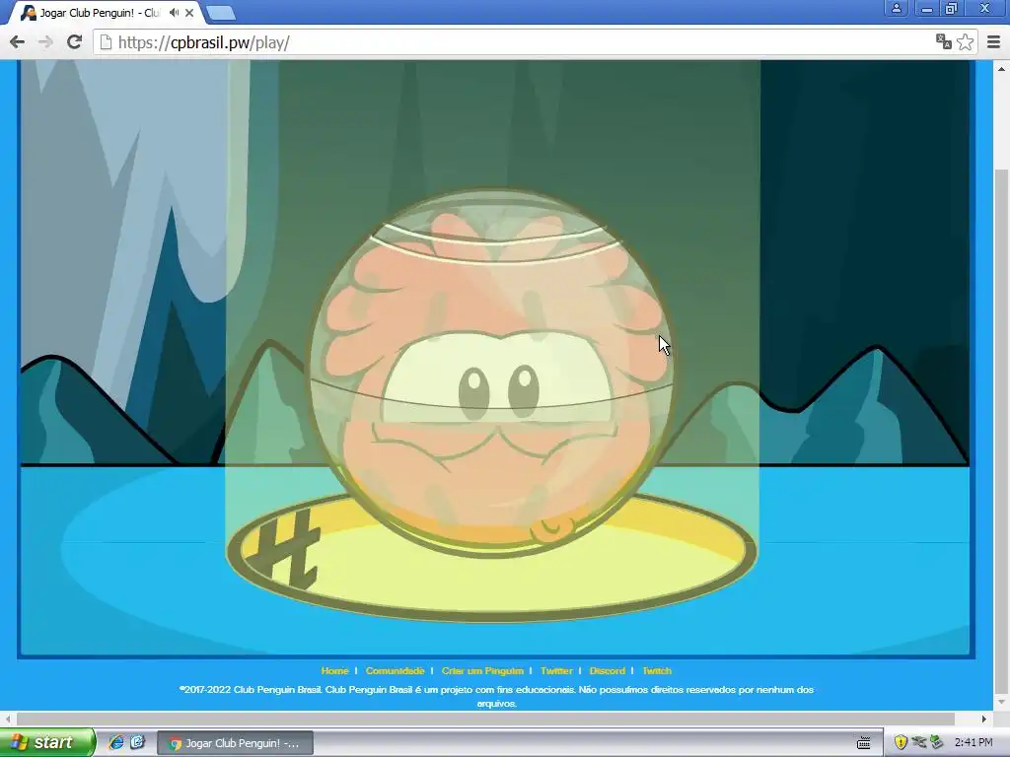Click the browser forward arrow
The height and width of the screenshot is (757, 1010).
pyautogui.click(x=45, y=42)
